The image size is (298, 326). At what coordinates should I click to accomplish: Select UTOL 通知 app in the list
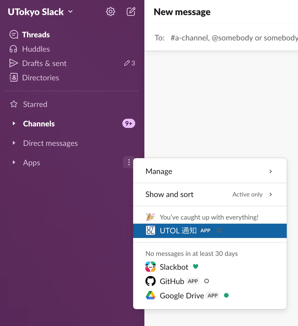coord(178,231)
